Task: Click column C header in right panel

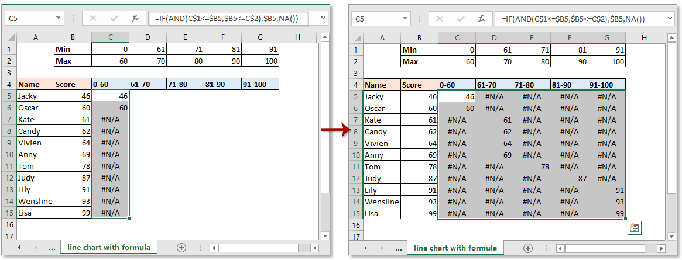Action: (x=457, y=38)
